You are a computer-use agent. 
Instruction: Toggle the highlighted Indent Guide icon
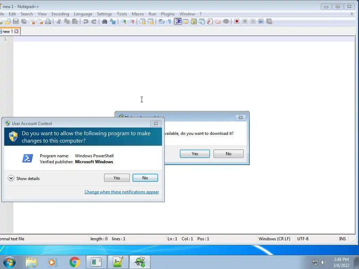coord(178,21)
